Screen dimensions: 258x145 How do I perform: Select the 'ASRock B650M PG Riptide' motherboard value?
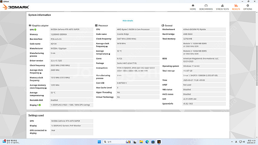click(x=204, y=29)
